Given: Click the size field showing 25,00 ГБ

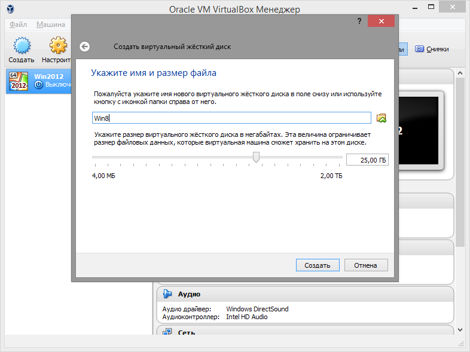Looking at the screenshot, I should [367, 160].
